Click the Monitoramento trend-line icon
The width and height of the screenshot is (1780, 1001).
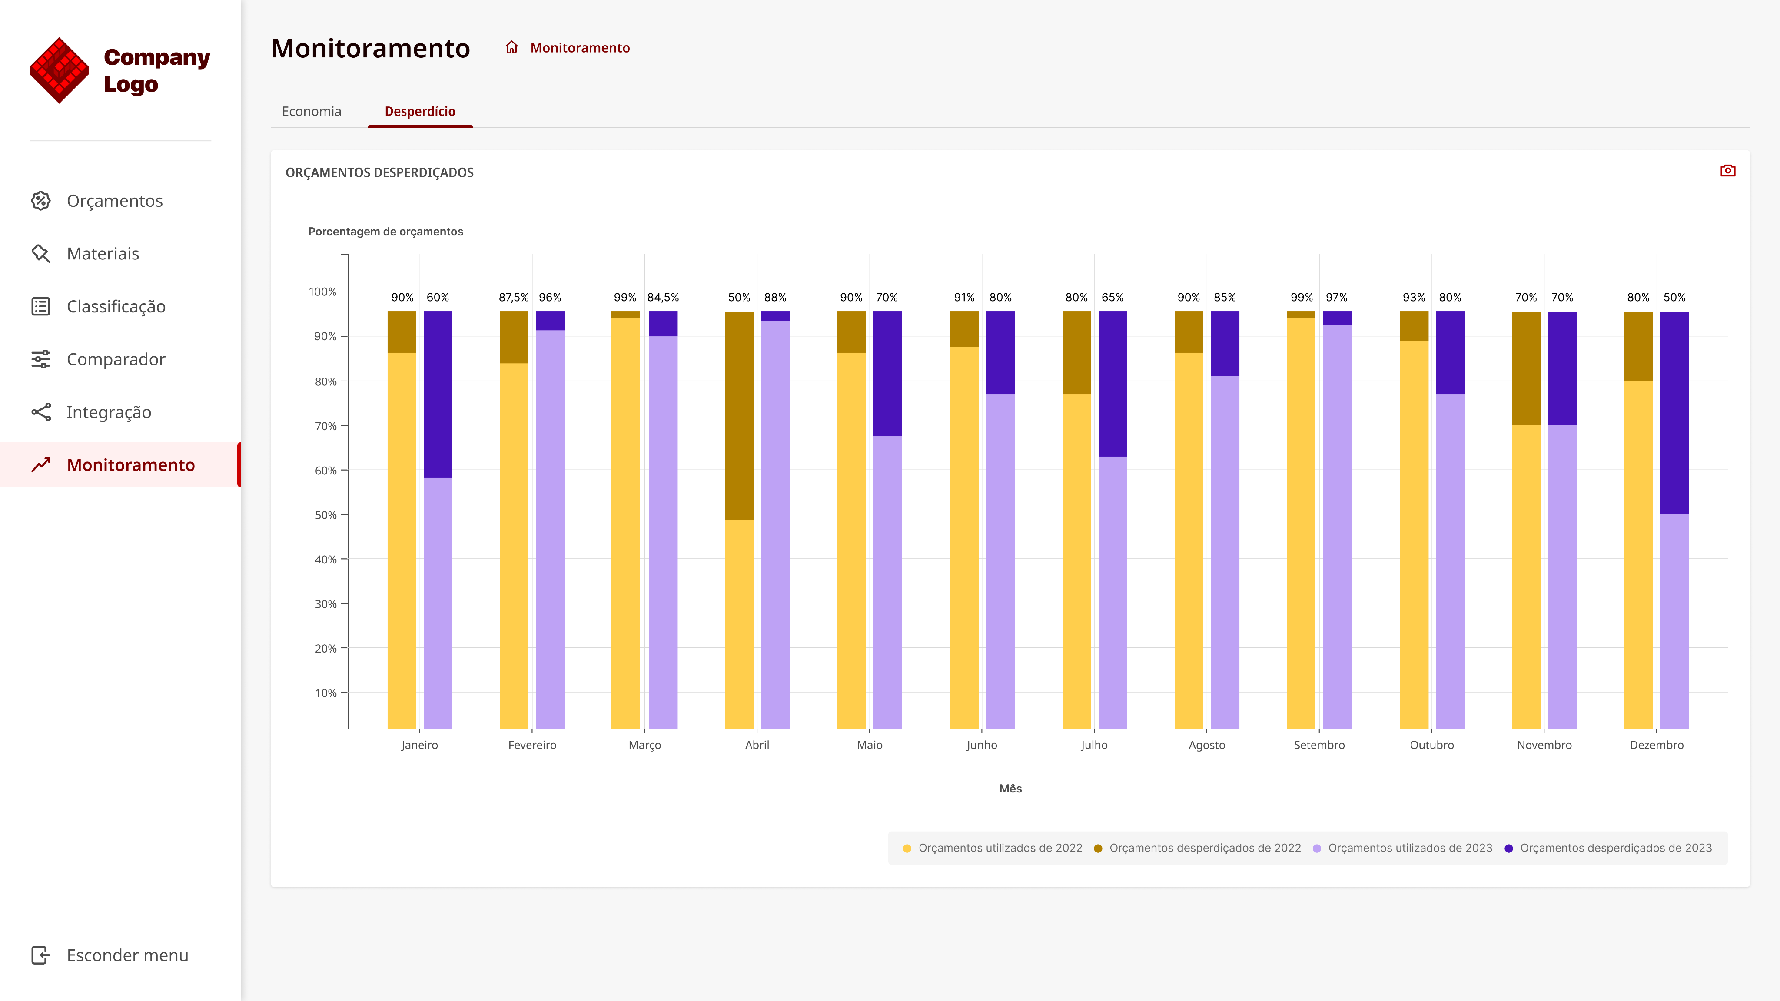pyautogui.click(x=41, y=465)
